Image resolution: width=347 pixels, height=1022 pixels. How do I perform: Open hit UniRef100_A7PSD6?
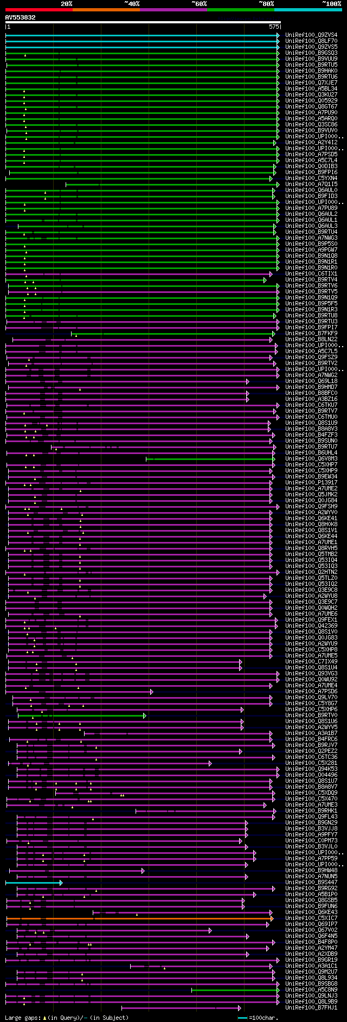click(x=311, y=691)
